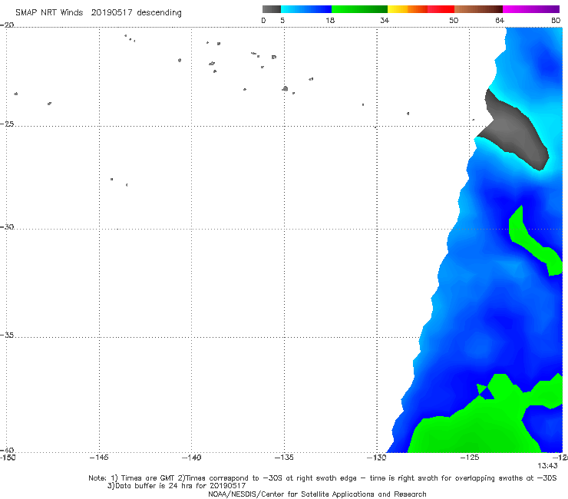568x499 pixels.
Task: Pick the brown segment of the color bar
Action: 478,9
